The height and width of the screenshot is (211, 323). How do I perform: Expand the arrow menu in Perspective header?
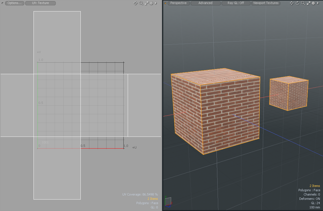318,3
